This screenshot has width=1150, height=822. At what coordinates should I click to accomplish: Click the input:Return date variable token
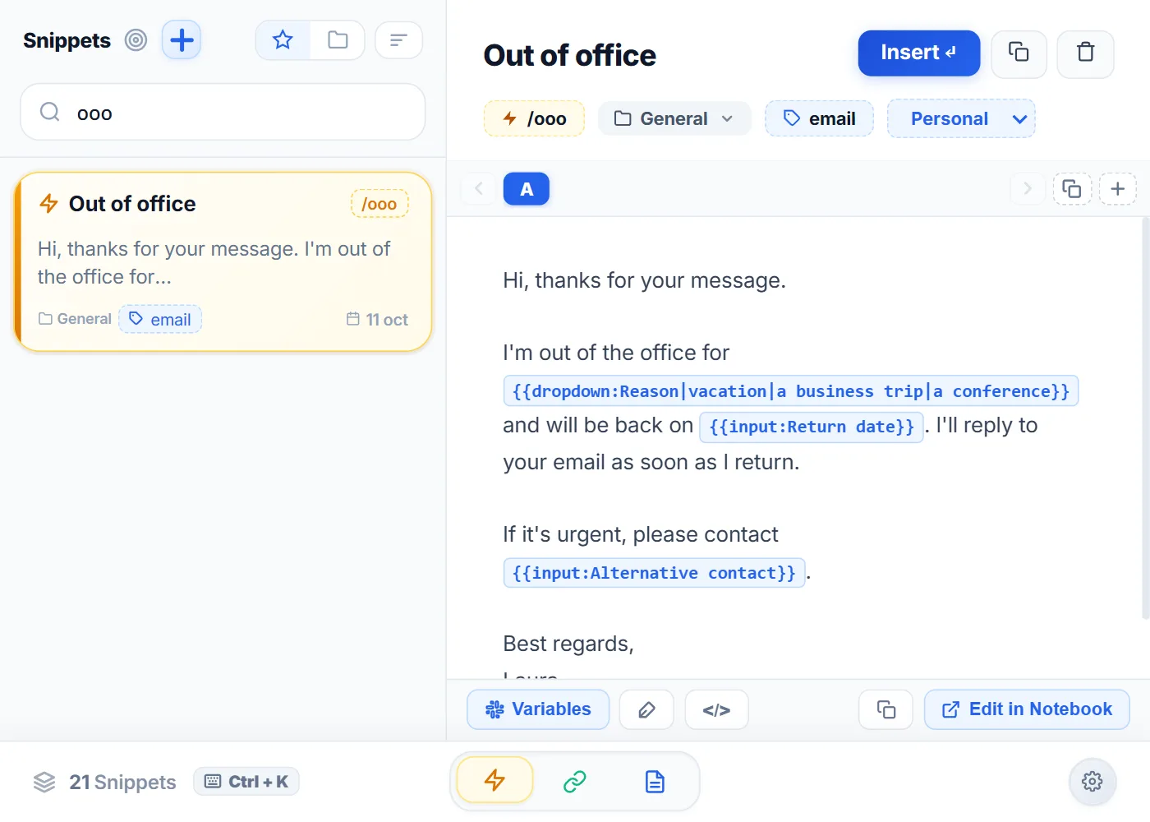812,427
